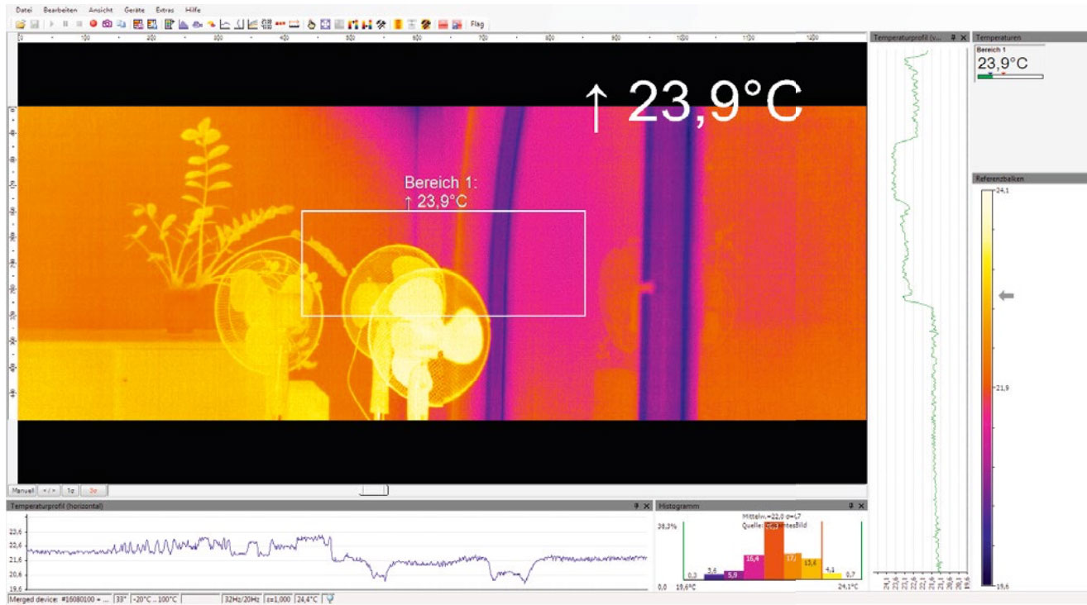Image resolution: width=1087 pixels, height=605 pixels.
Task: Enable 3σ scaling
Action: pos(93,489)
